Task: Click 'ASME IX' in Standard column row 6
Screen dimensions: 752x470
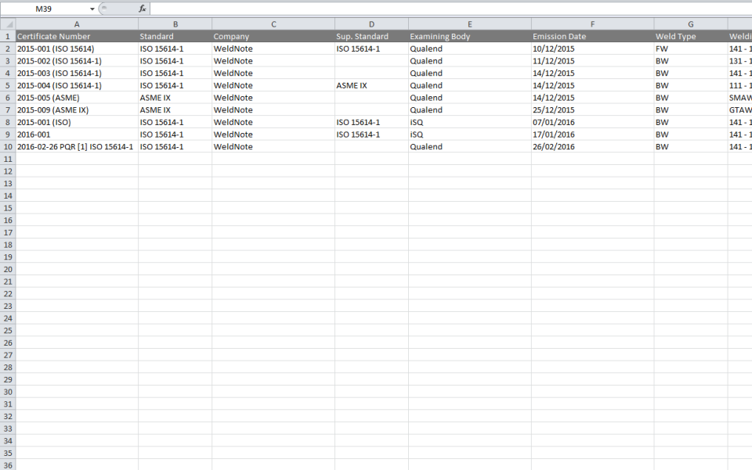Action: click(175, 98)
